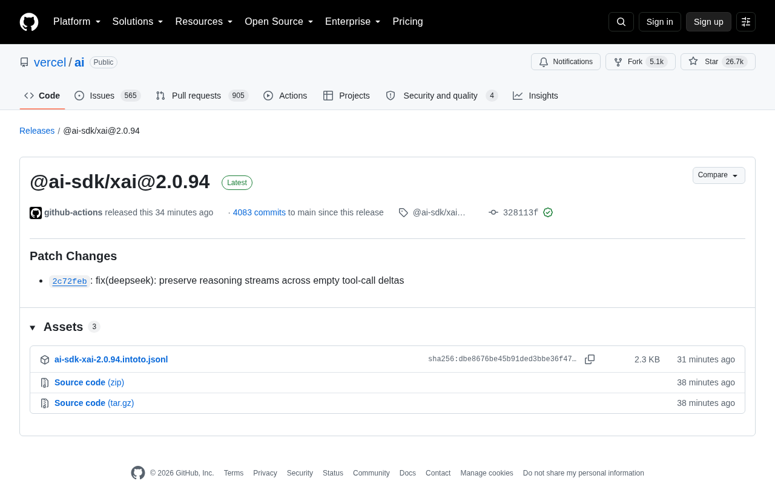The height and width of the screenshot is (484, 775).
Task: Open the @ai-sdk/xai tag link
Action: 439,212
